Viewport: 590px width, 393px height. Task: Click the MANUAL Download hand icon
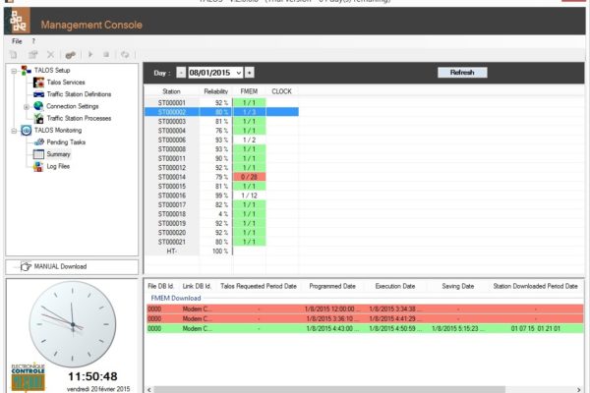click(26, 266)
